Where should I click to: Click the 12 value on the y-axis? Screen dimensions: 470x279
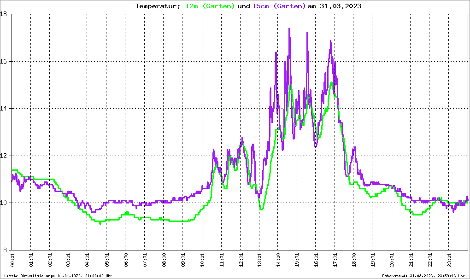5,156
